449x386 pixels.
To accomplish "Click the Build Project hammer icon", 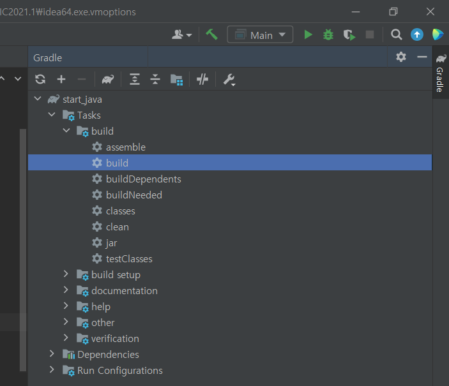I will point(211,34).
